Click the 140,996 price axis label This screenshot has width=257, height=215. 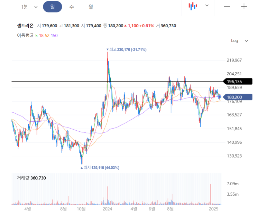tap(234, 142)
